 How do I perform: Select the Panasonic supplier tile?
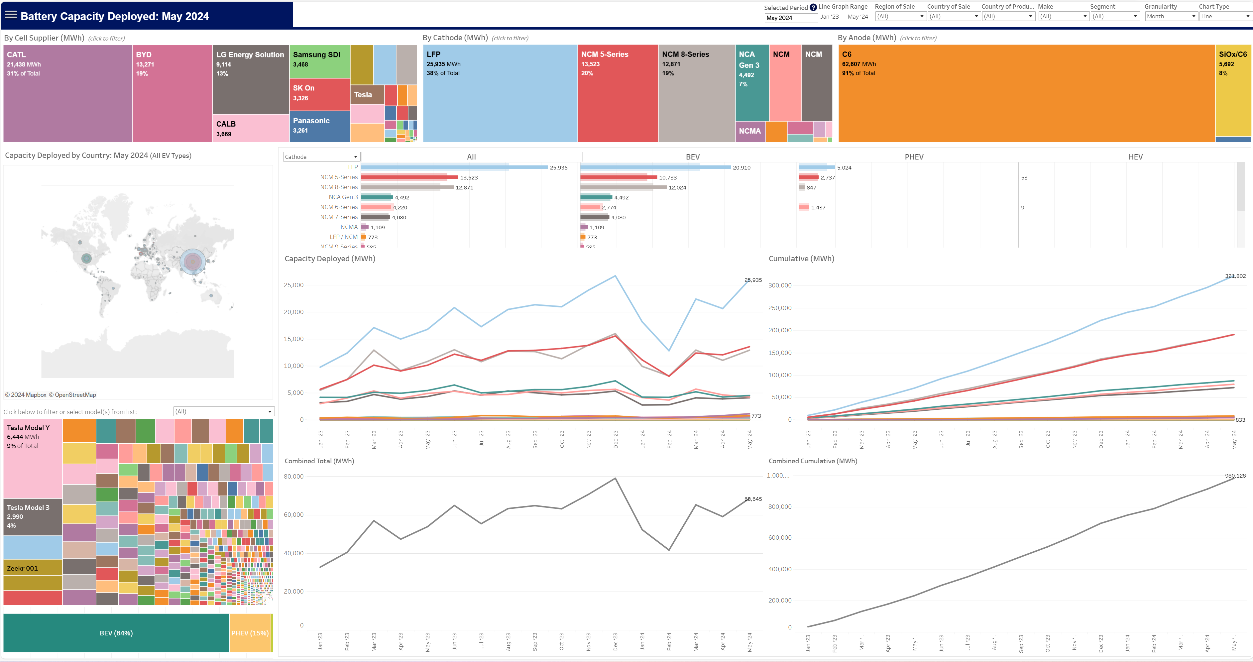pyautogui.click(x=320, y=127)
